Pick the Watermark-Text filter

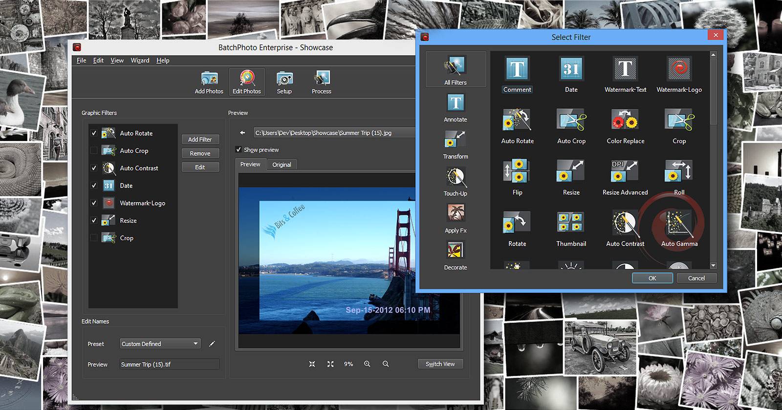point(625,74)
